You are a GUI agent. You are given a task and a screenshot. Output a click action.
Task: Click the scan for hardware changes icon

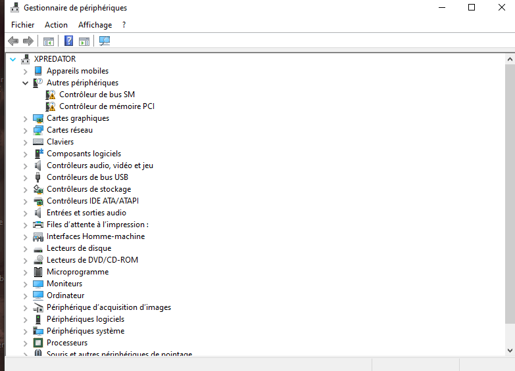pyautogui.click(x=105, y=41)
